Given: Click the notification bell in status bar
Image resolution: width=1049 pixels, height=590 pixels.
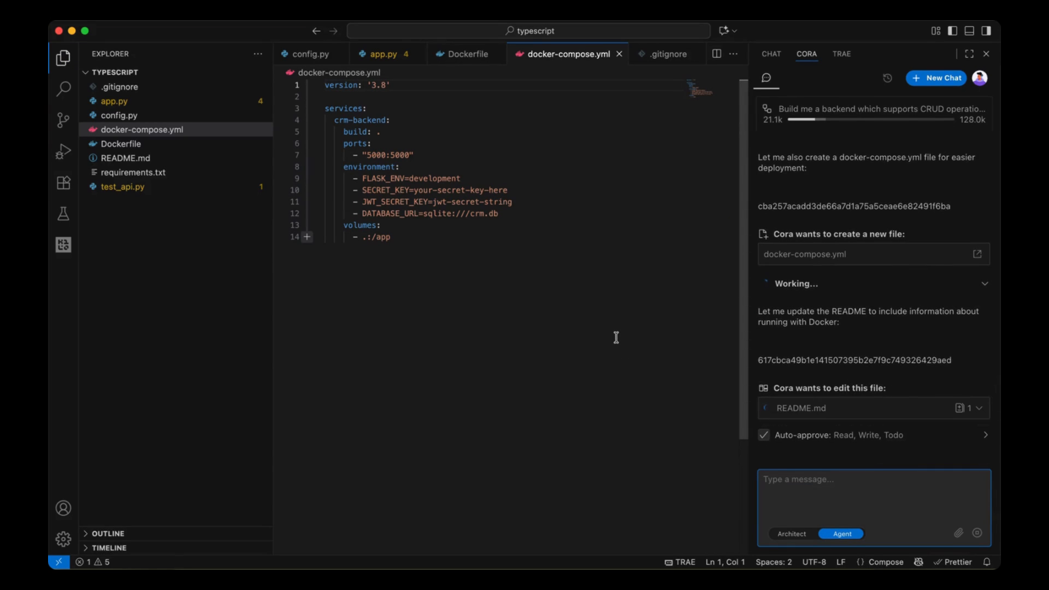Looking at the screenshot, I should [987, 562].
